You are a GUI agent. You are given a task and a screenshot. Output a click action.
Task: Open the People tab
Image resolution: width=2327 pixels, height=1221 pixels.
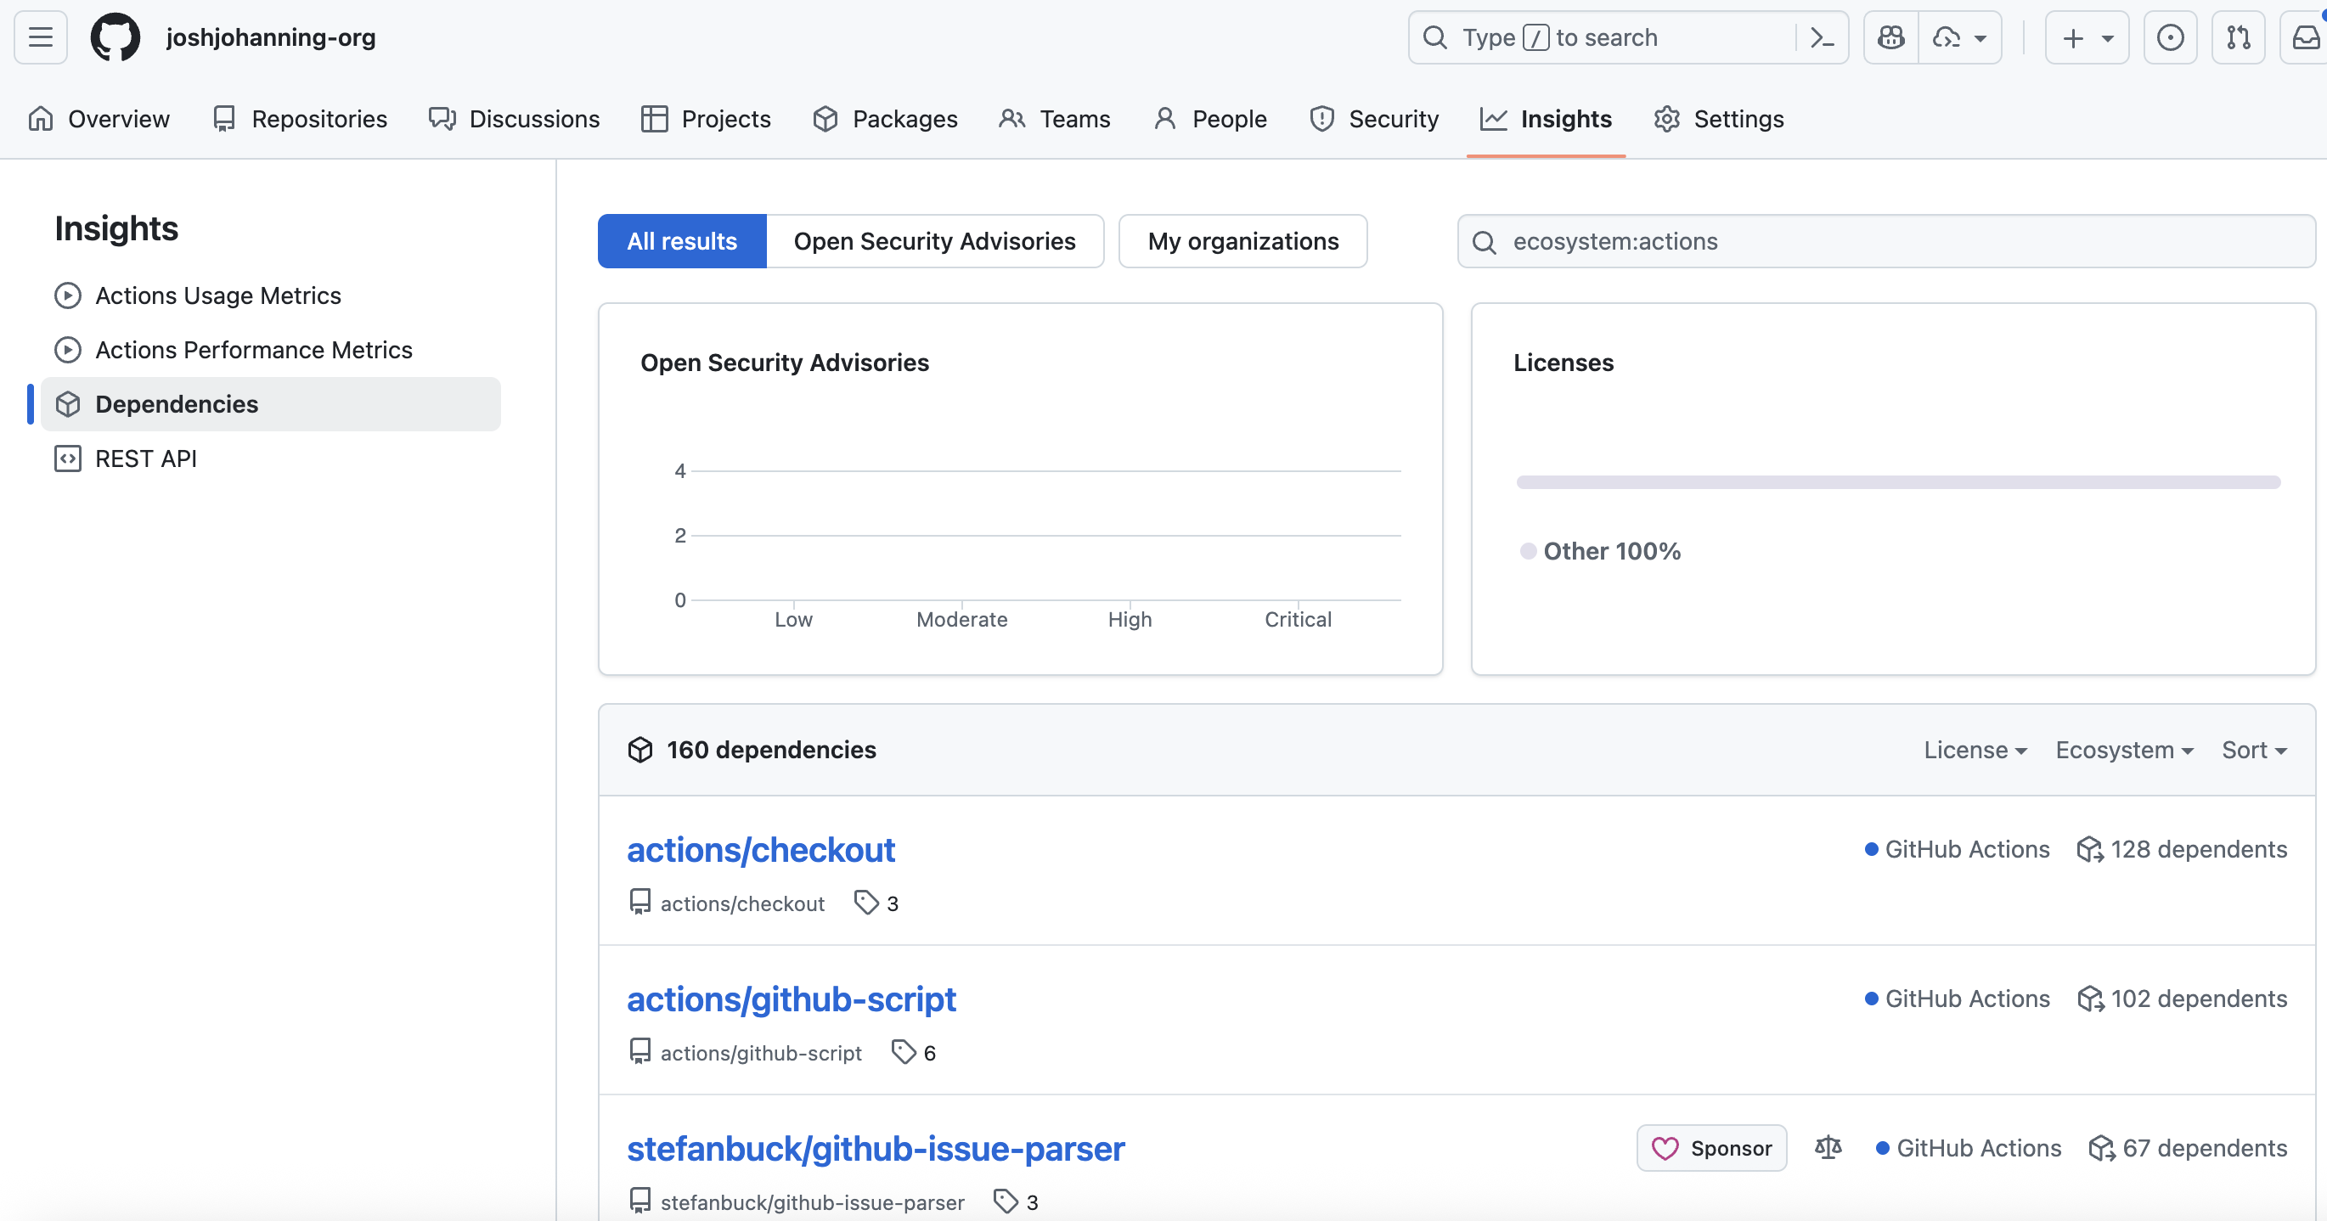(1210, 118)
